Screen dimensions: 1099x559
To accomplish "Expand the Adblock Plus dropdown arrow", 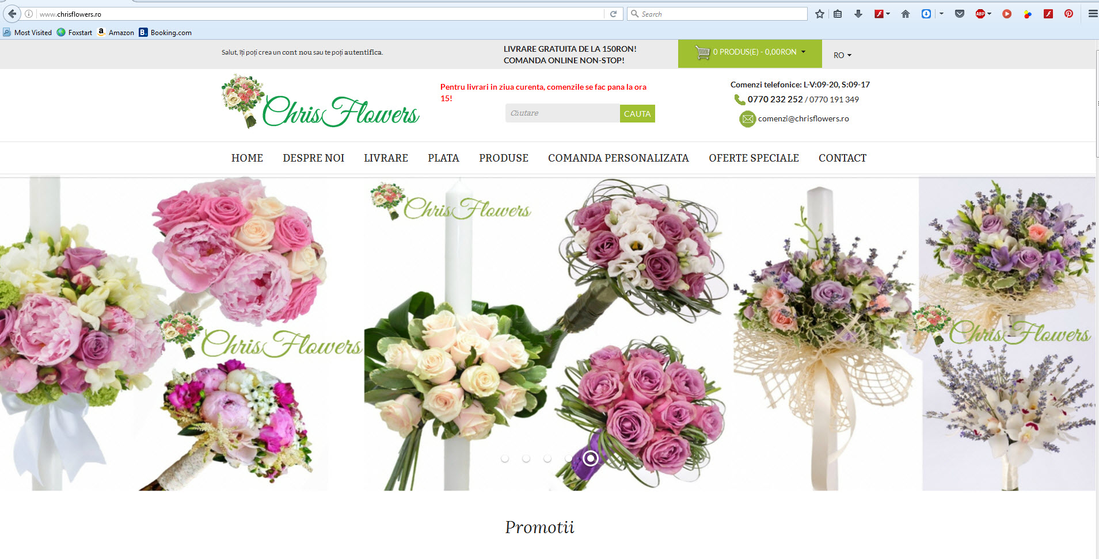I will [x=990, y=14].
